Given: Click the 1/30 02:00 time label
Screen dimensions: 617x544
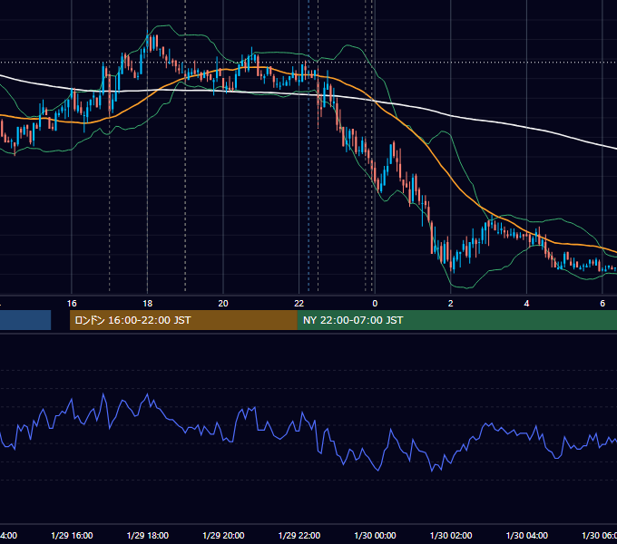Looking at the screenshot, I should click(x=451, y=535).
